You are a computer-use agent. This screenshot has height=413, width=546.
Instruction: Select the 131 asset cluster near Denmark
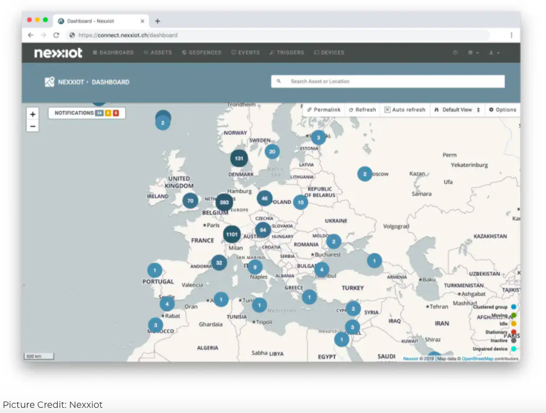coord(239,158)
